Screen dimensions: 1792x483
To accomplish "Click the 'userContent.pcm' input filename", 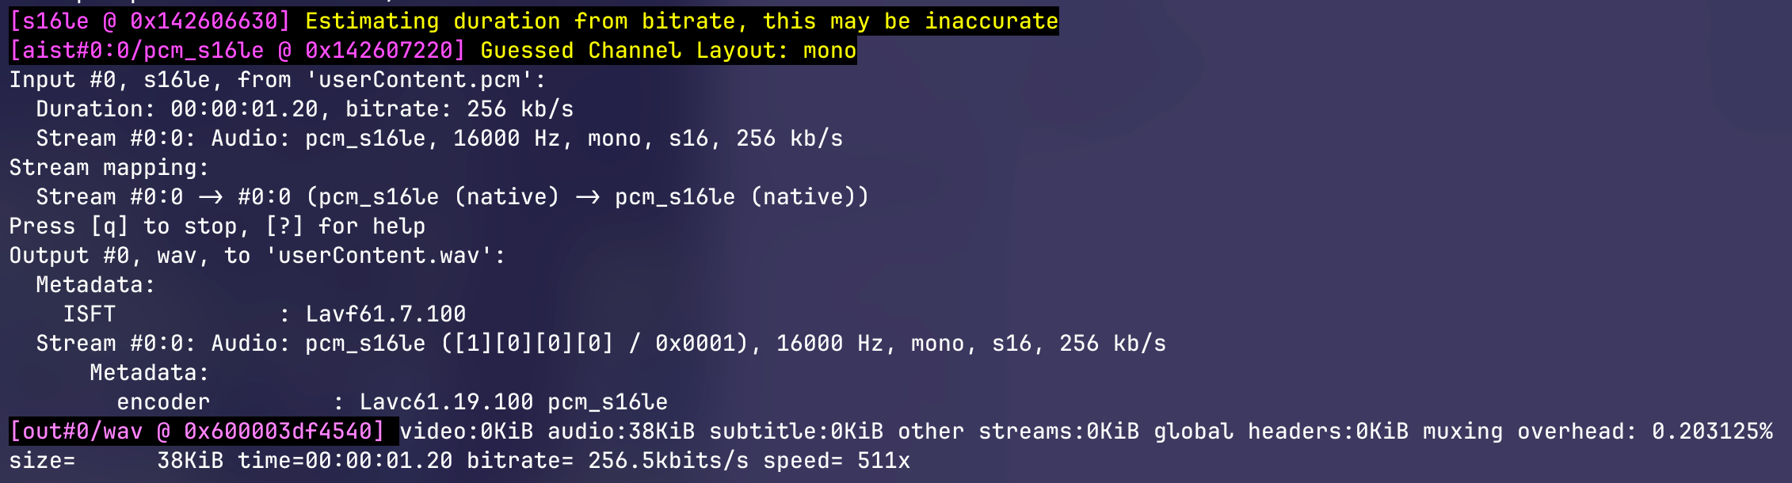I will (x=420, y=80).
